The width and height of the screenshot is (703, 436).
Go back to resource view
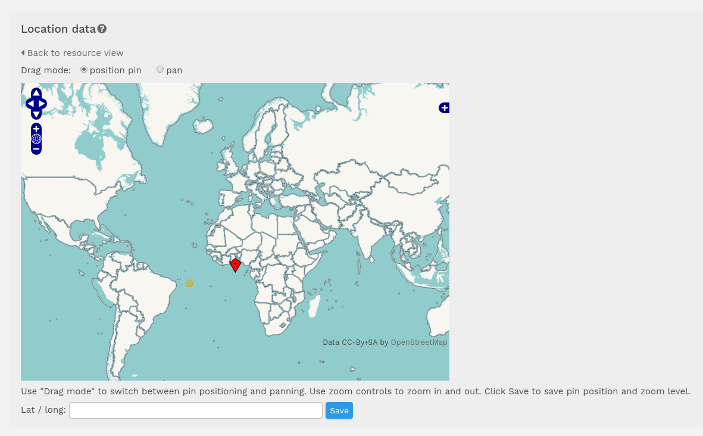pos(72,53)
